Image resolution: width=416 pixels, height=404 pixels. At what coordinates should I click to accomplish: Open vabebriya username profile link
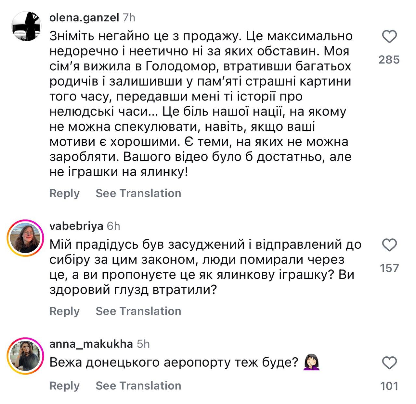76,226
